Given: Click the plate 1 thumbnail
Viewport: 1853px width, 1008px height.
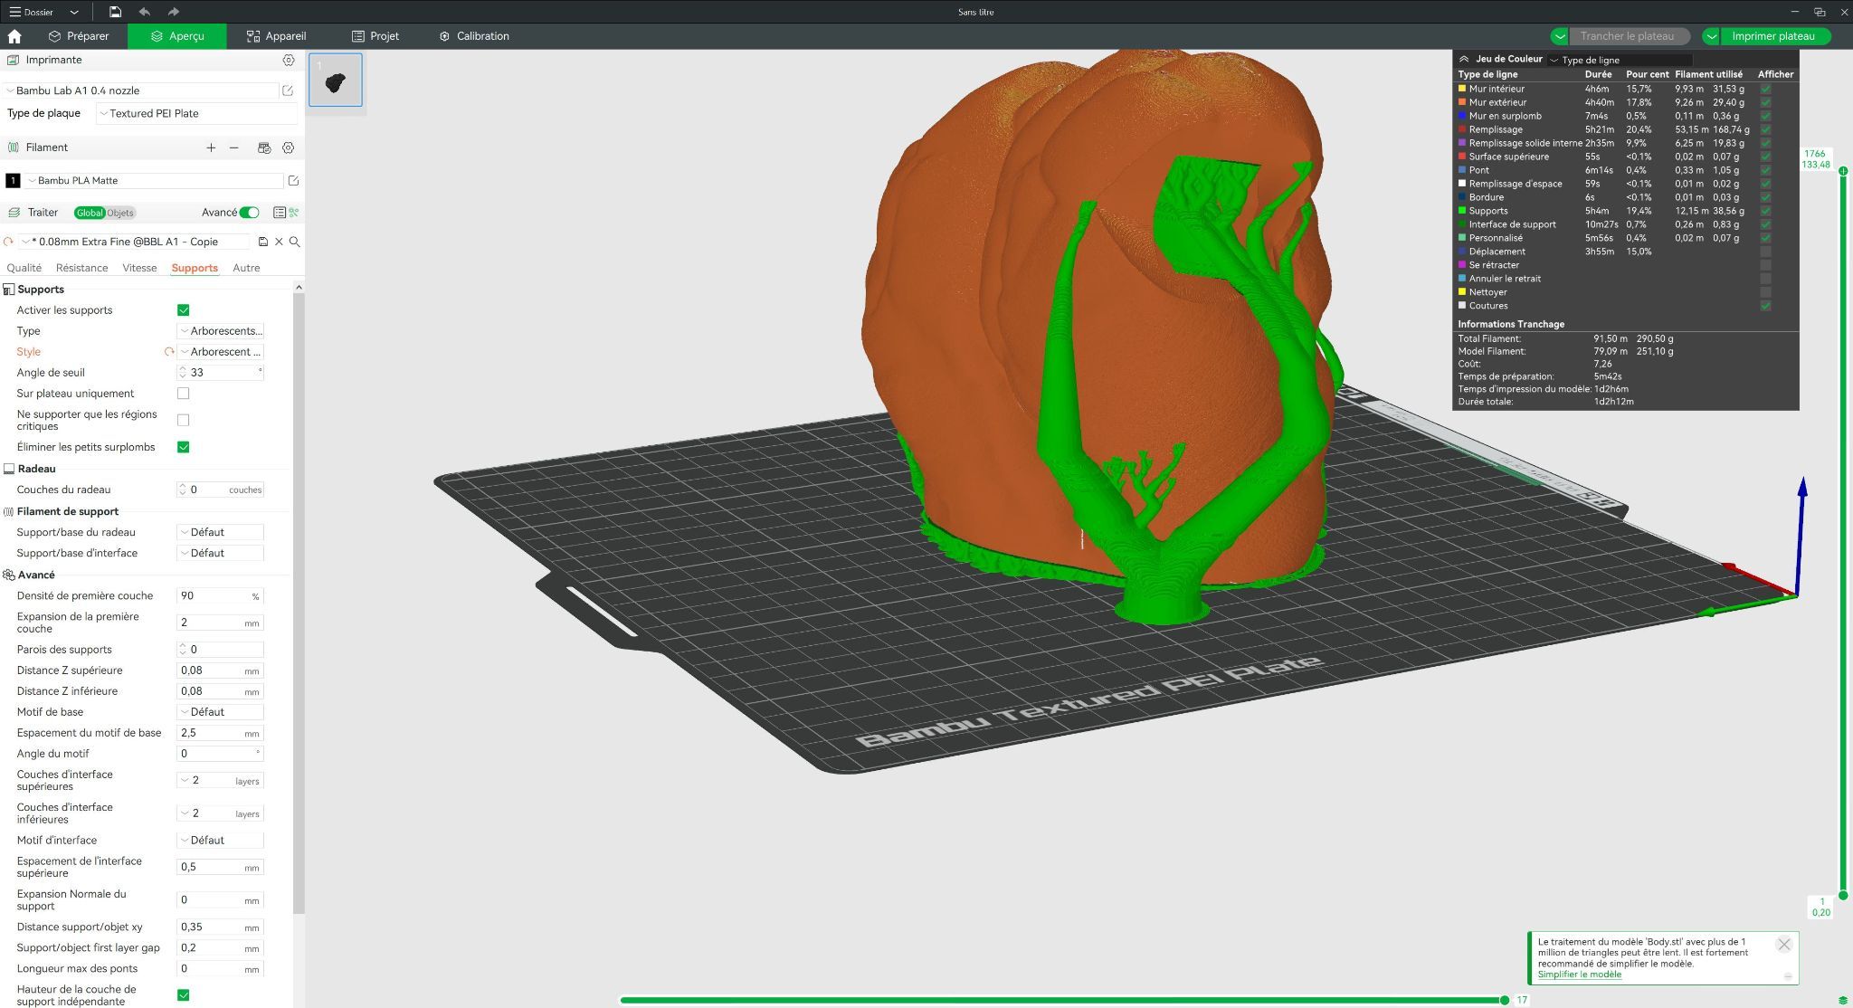Looking at the screenshot, I should (336, 80).
